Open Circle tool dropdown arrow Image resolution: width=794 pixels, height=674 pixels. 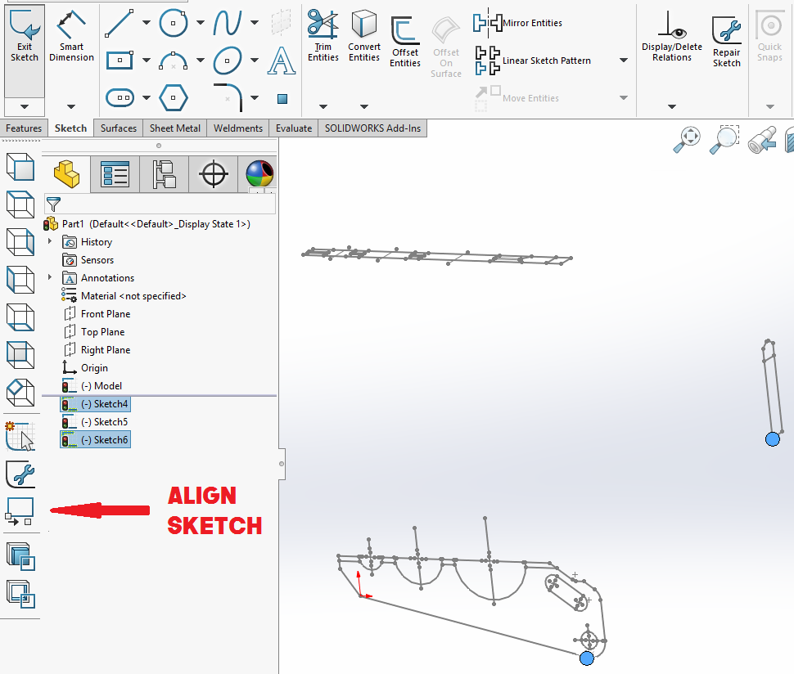tap(201, 23)
